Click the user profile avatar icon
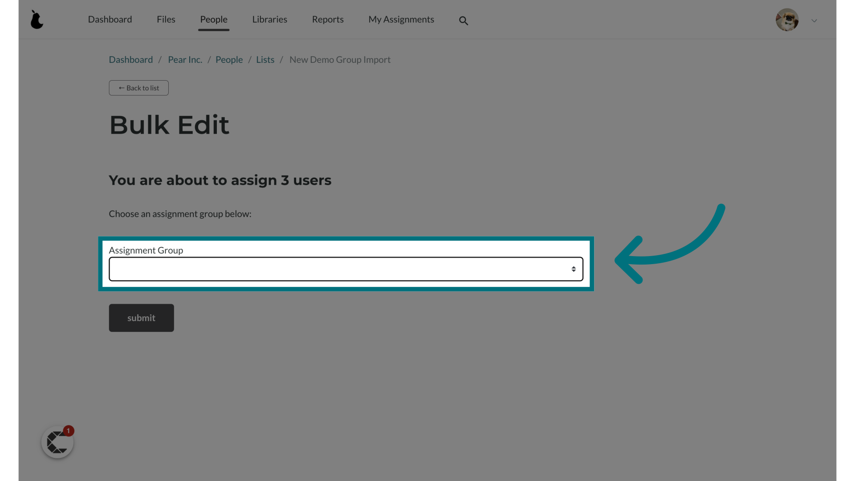 (787, 20)
